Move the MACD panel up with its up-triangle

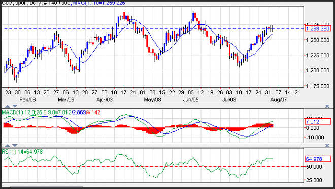(8, 106)
